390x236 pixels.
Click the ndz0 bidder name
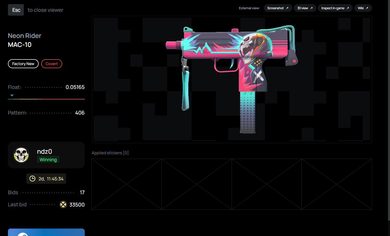45,151
